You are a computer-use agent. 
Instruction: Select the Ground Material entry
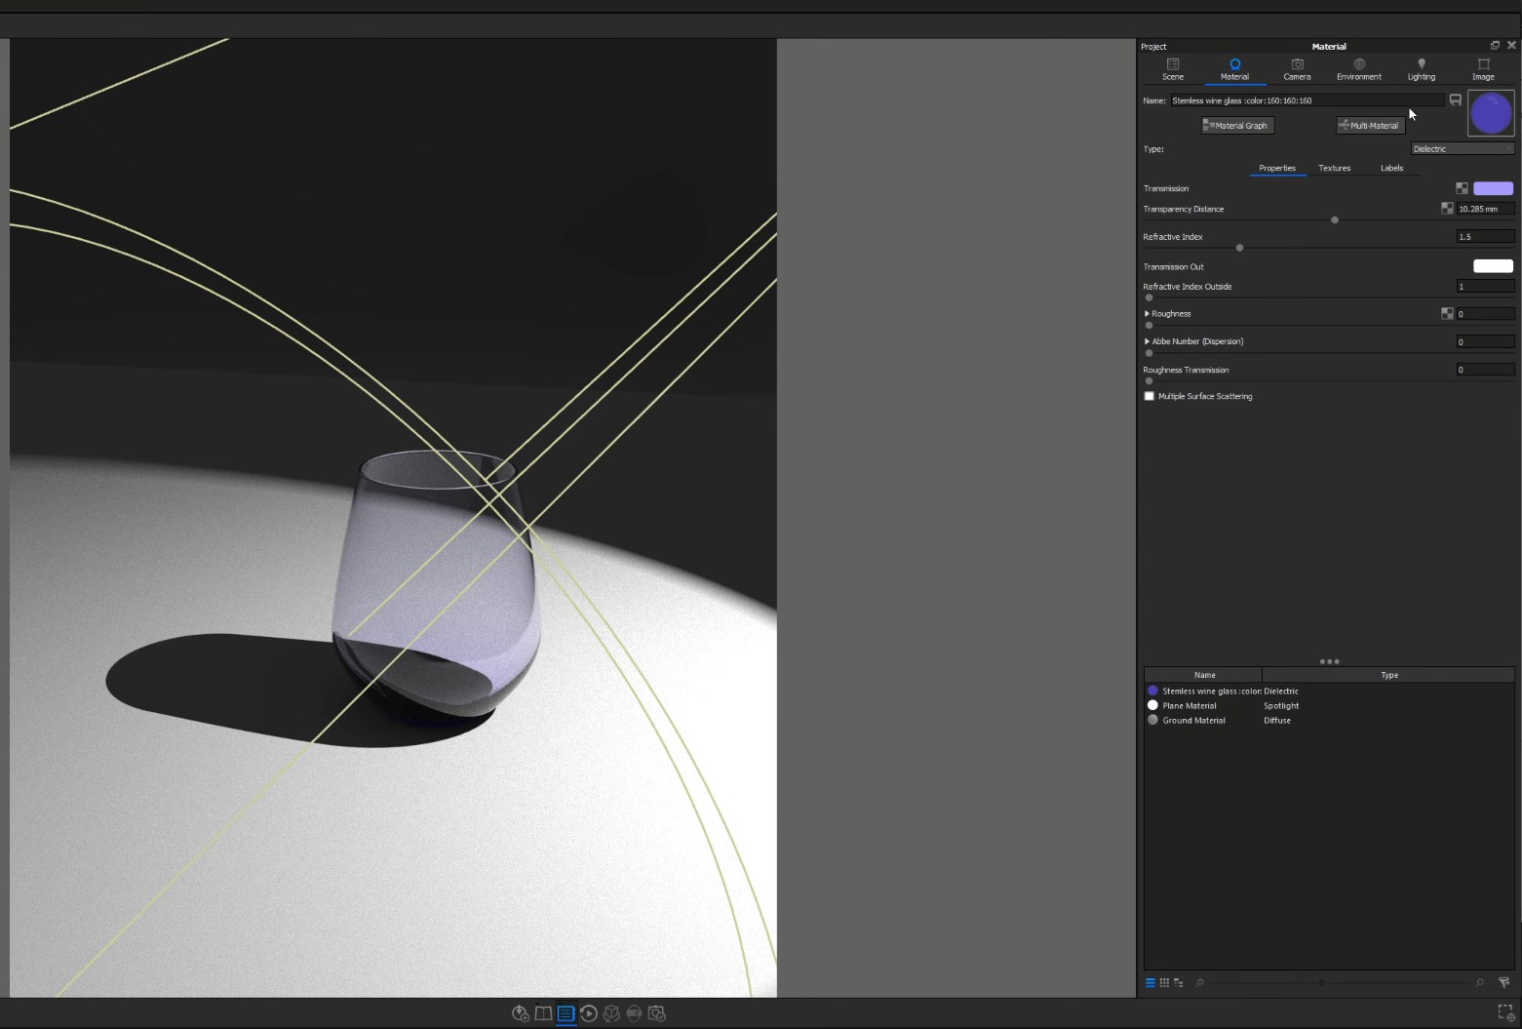(x=1196, y=720)
